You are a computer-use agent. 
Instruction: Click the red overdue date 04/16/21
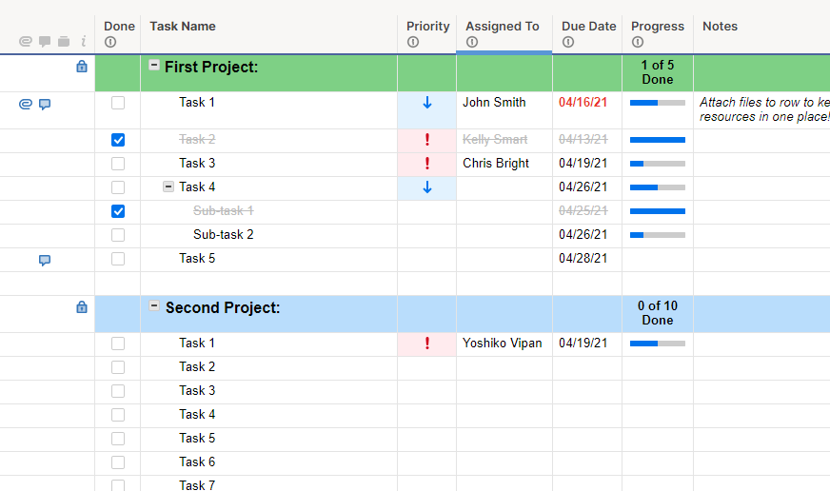583,103
